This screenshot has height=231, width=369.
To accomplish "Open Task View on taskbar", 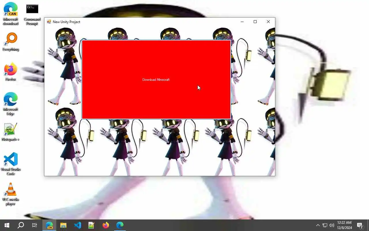I will 35,225.
